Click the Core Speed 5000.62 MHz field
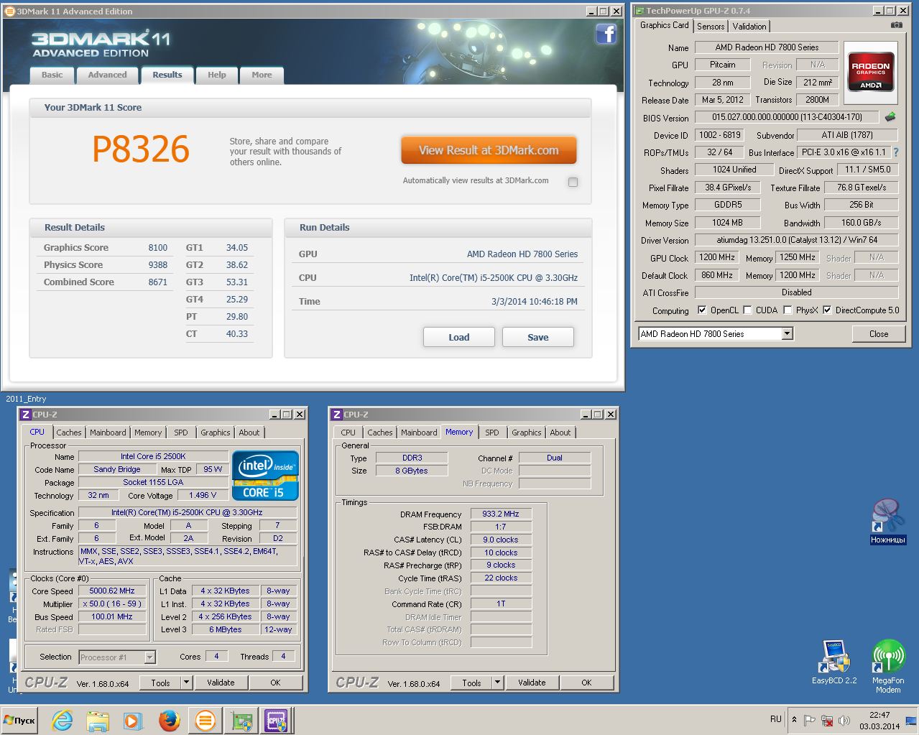Screen dimensions: 919x735 112,591
